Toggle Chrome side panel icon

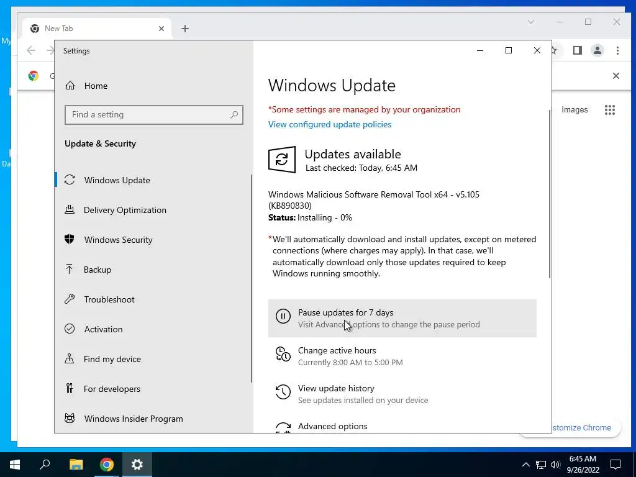point(577,50)
